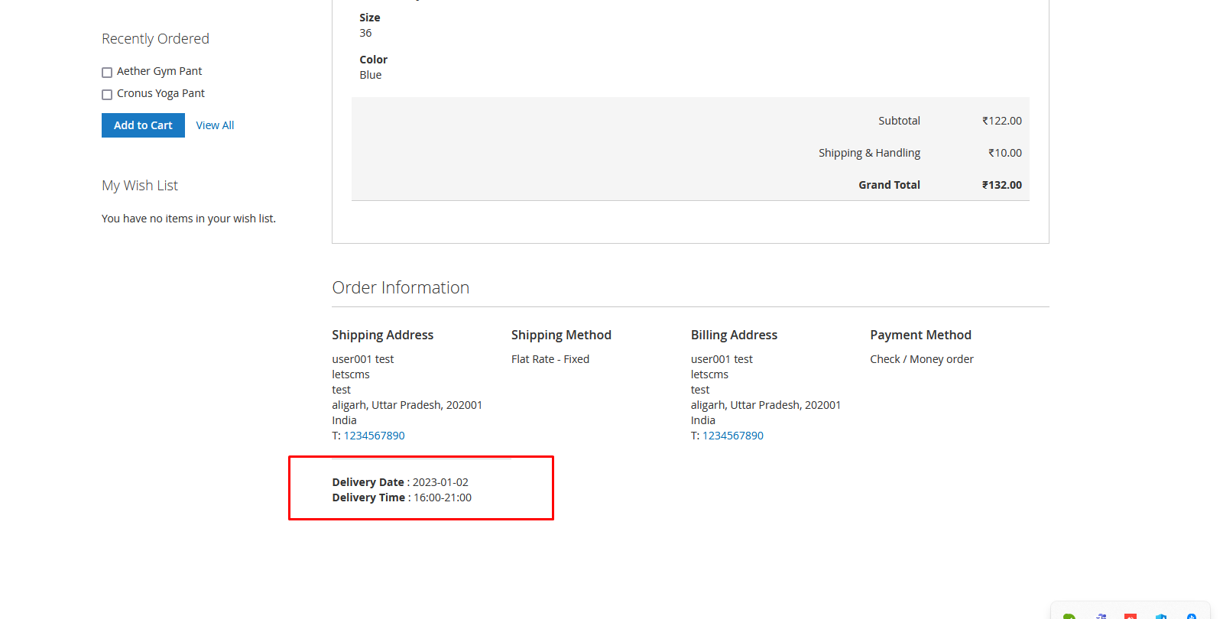Click the Subtotal amount ₹122.00
The height and width of the screenshot is (619, 1223).
click(1001, 121)
